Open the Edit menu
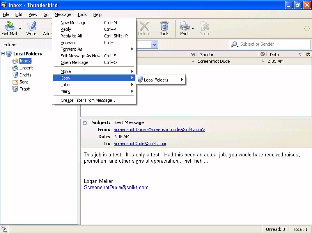Screen dimensions: 312x234 click(19, 14)
